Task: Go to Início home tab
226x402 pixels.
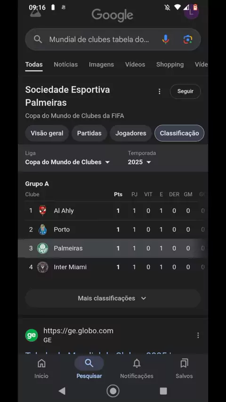Action: coord(41,368)
